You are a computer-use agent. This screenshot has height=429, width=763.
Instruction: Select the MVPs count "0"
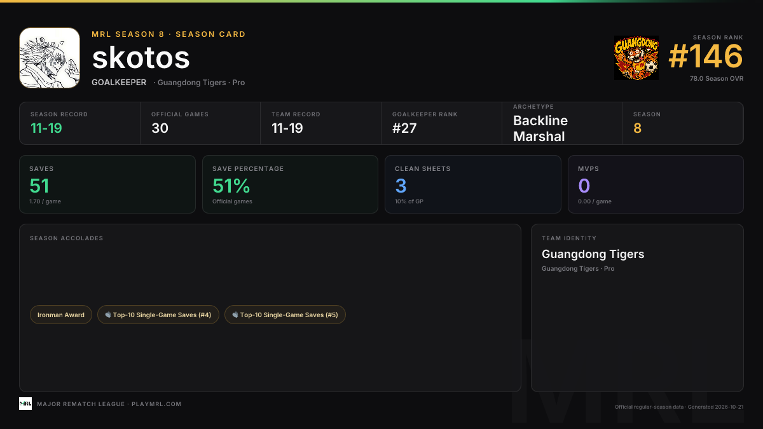584,186
